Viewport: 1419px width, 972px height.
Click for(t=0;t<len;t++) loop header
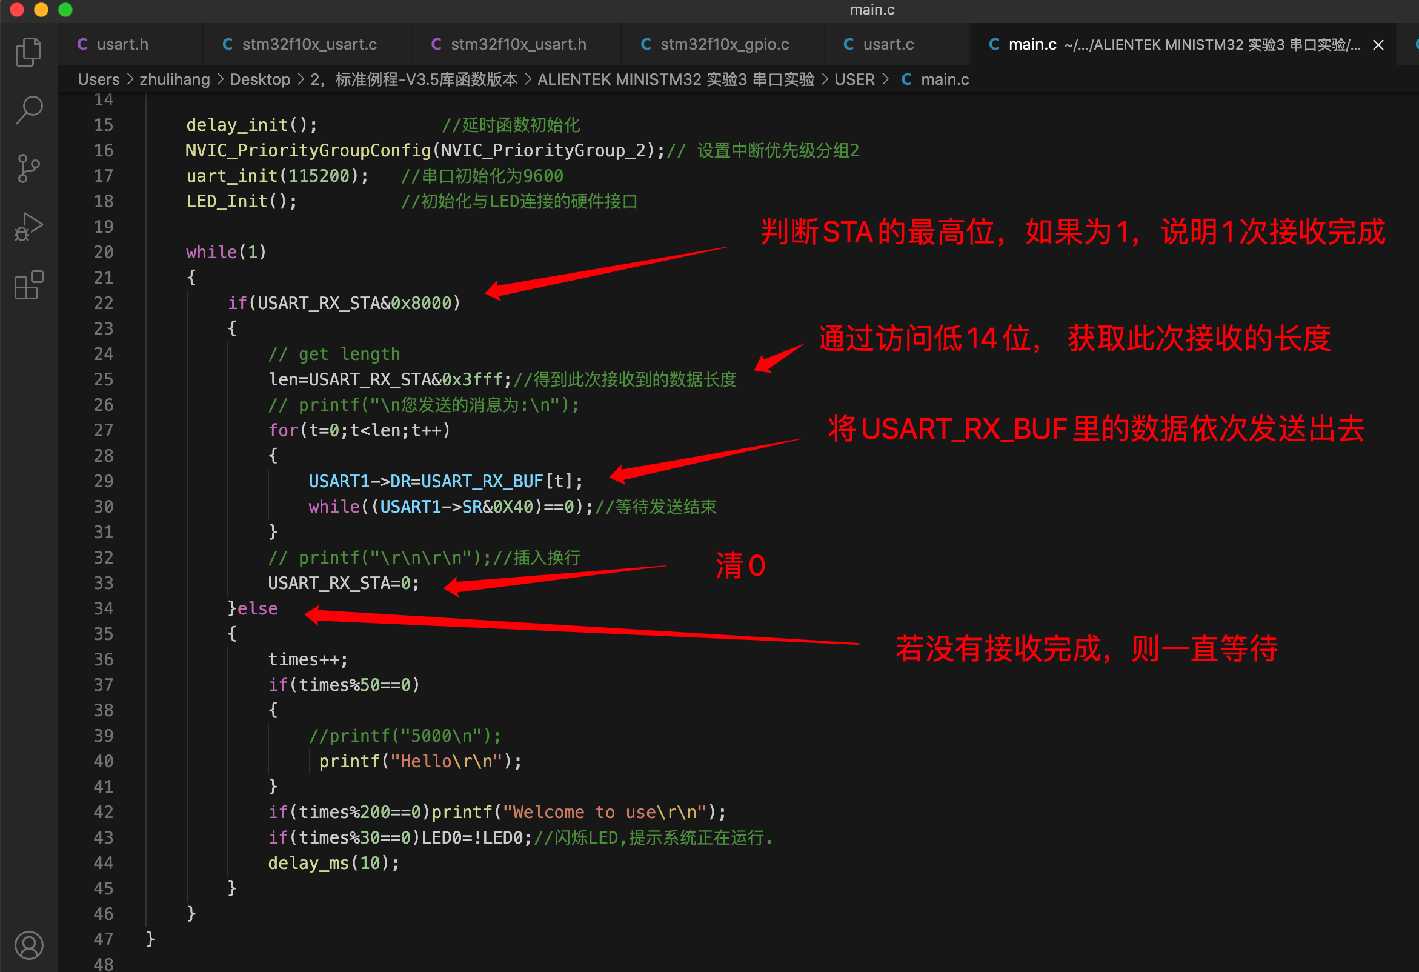[359, 430]
